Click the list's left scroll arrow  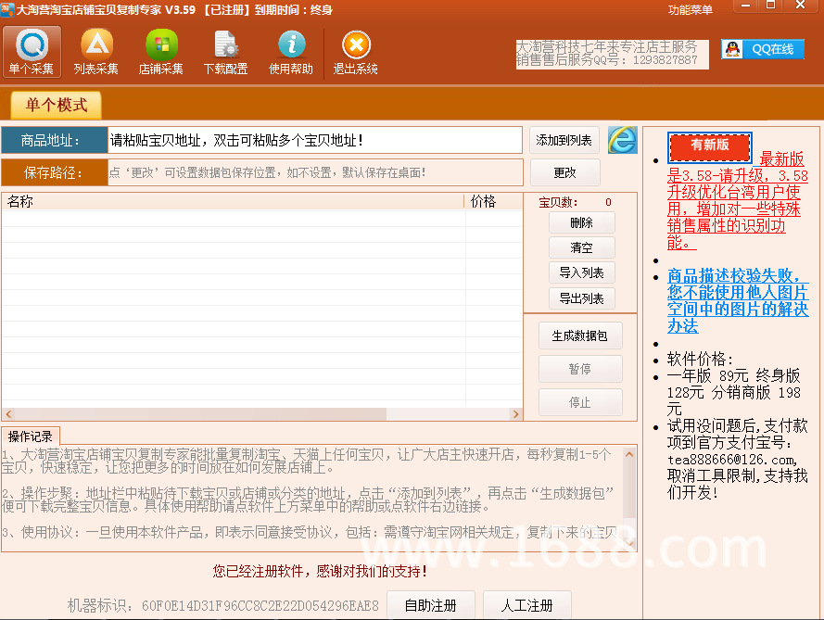(8, 414)
